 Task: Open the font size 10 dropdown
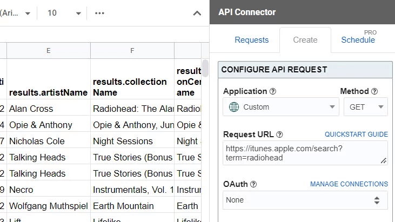point(64,13)
